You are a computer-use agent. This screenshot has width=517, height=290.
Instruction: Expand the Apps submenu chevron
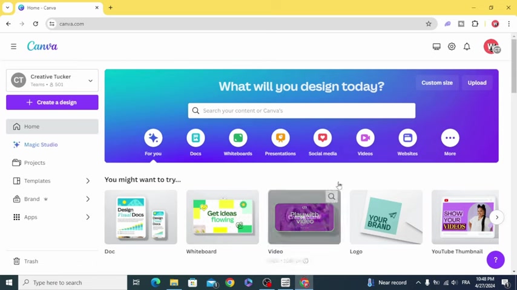pos(88,217)
